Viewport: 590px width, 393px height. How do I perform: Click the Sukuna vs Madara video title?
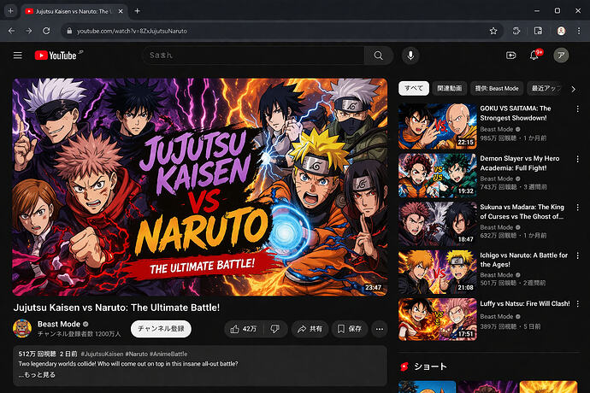(522, 212)
